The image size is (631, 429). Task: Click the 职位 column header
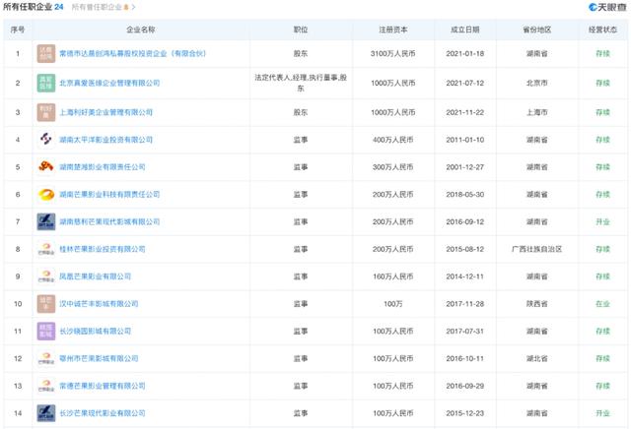tap(301, 30)
